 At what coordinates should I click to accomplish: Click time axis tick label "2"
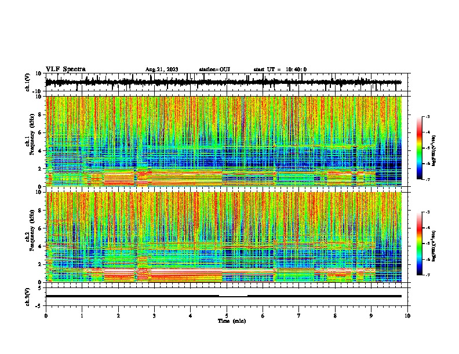point(118,316)
